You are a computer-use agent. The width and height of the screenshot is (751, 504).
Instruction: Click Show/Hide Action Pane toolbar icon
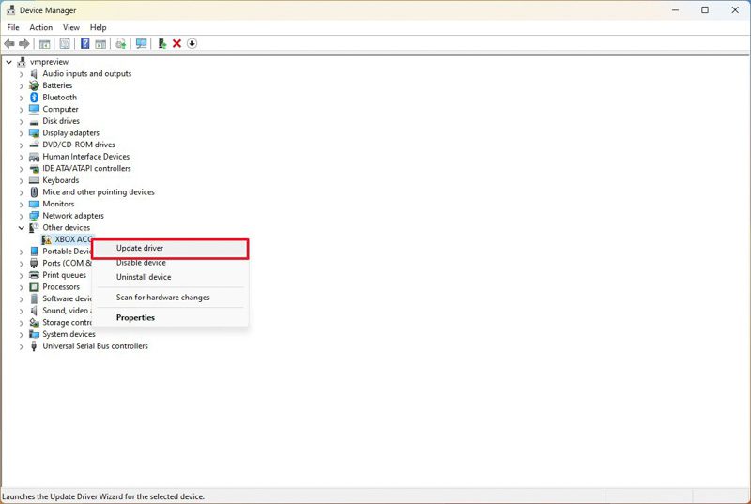coord(100,44)
